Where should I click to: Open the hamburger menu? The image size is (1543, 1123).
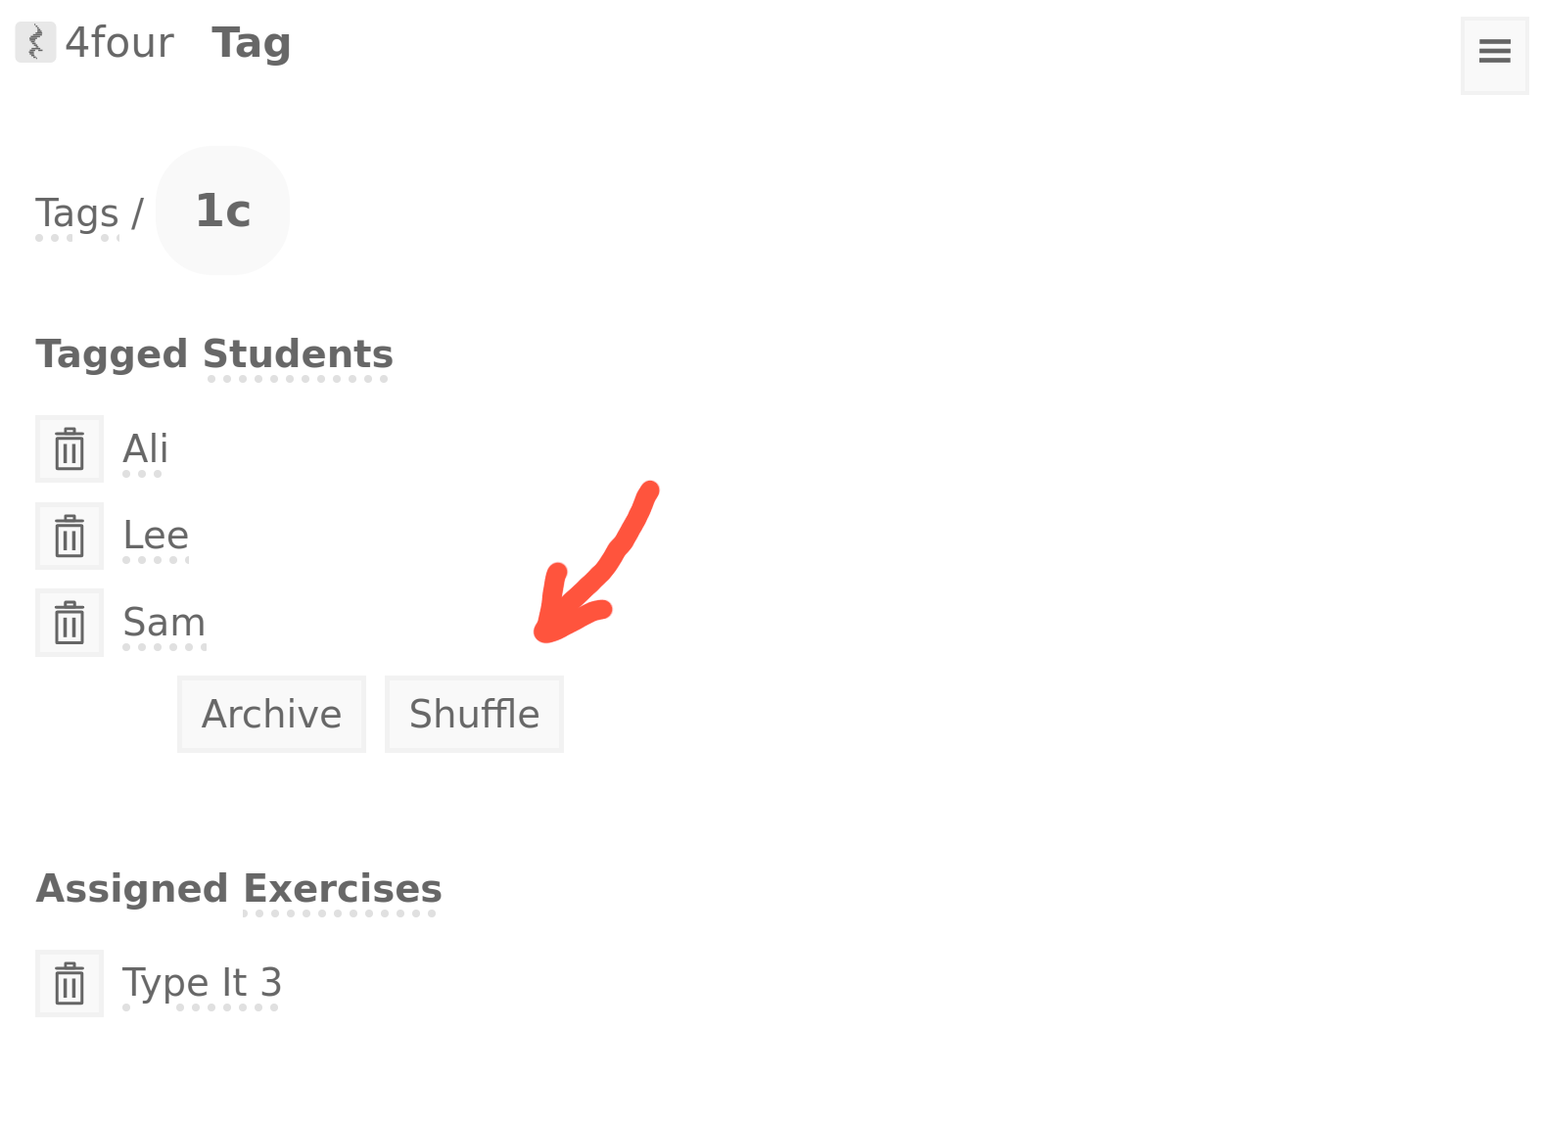[1494, 56]
